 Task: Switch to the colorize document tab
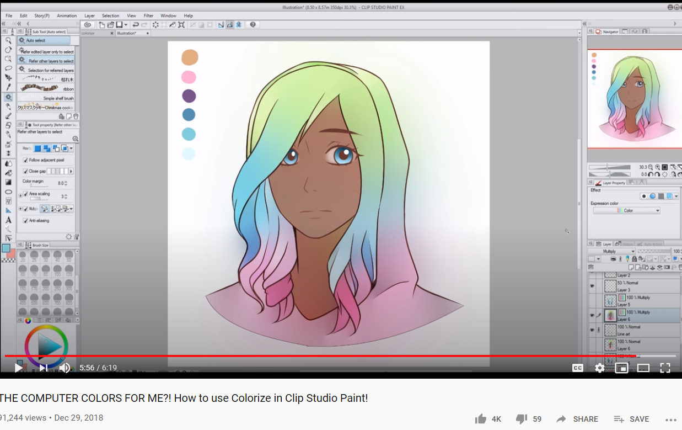88,33
